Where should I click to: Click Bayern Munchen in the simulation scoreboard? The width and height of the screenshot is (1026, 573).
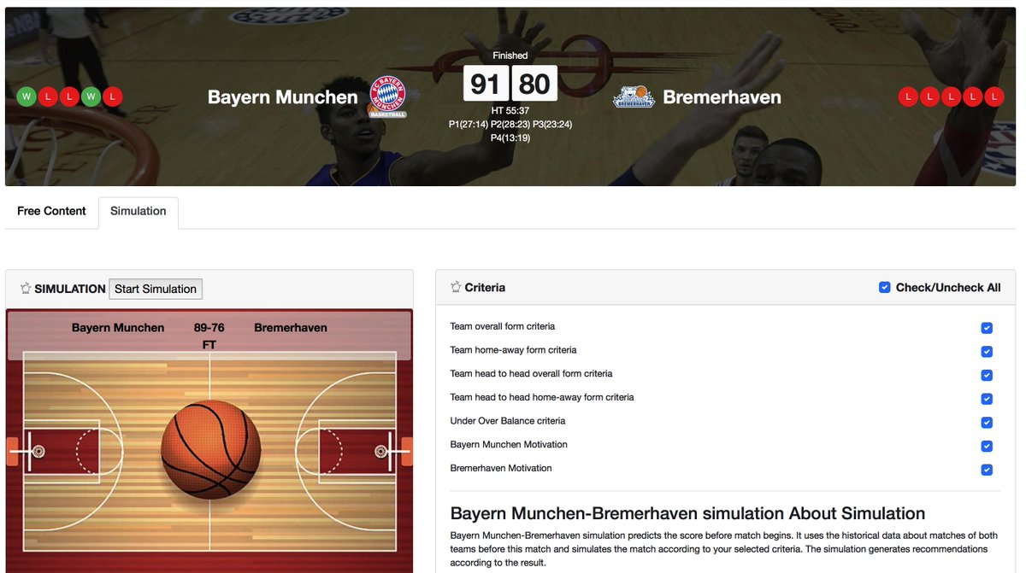(x=118, y=328)
